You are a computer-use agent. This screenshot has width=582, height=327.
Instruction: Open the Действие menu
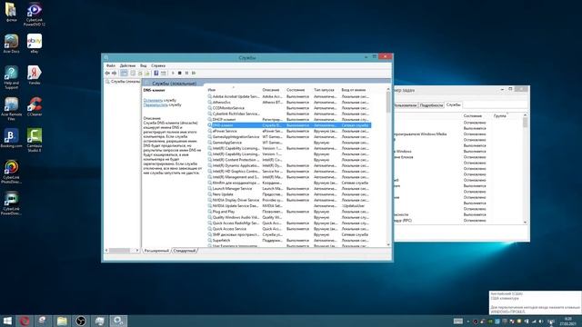(127, 65)
